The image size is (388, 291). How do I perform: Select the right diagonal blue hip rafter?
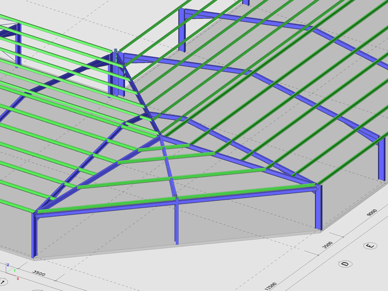(x=238, y=160)
